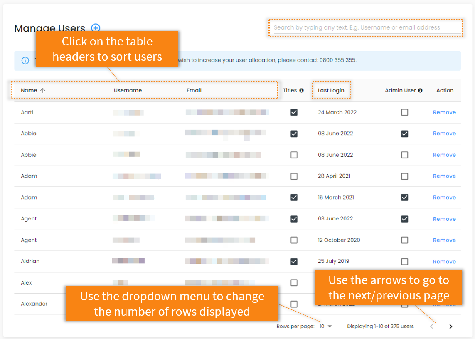This screenshot has width=475, height=339.
Task: Untick Titles for Adam, 16 March 2021
Action: coord(294,198)
